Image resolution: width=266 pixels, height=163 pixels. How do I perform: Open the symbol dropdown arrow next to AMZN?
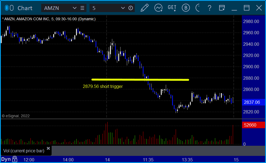[x=74, y=8]
